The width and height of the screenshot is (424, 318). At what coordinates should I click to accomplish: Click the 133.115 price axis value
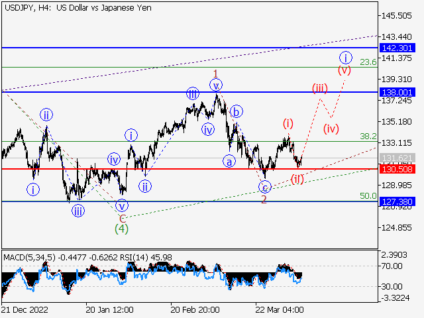coord(396,143)
